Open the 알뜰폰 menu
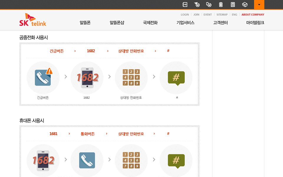This screenshot has width=283, height=177. click(x=85, y=23)
